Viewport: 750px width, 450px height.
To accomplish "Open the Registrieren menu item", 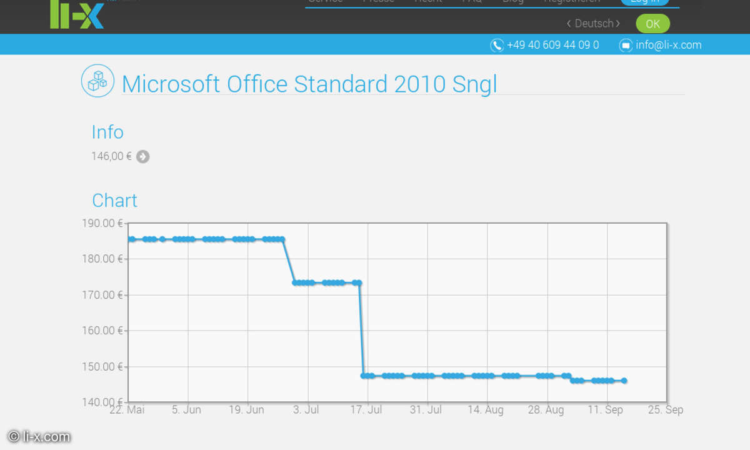I will (x=571, y=1).
